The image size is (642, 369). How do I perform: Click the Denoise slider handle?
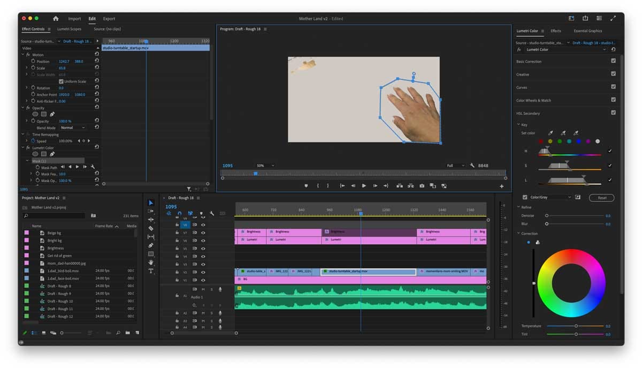[x=547, y=215]
